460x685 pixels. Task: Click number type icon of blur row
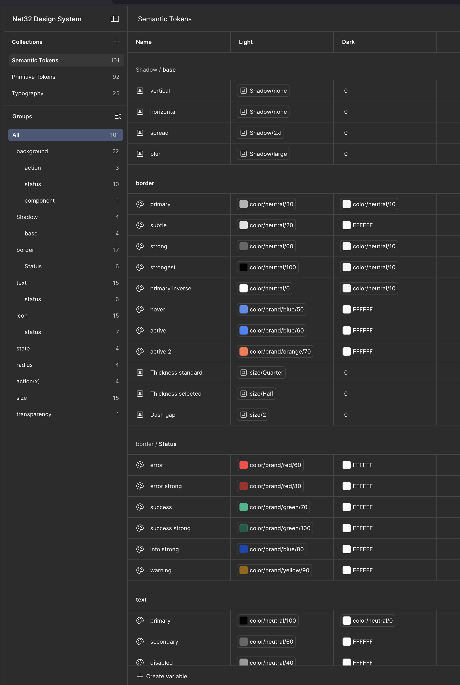click(x=140, y=154)
